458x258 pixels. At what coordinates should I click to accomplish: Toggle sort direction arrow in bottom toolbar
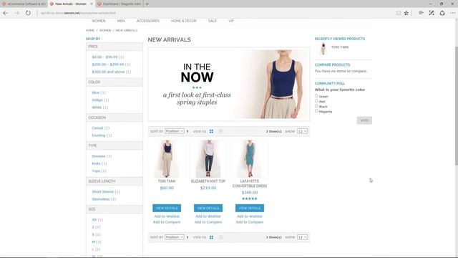187,237
